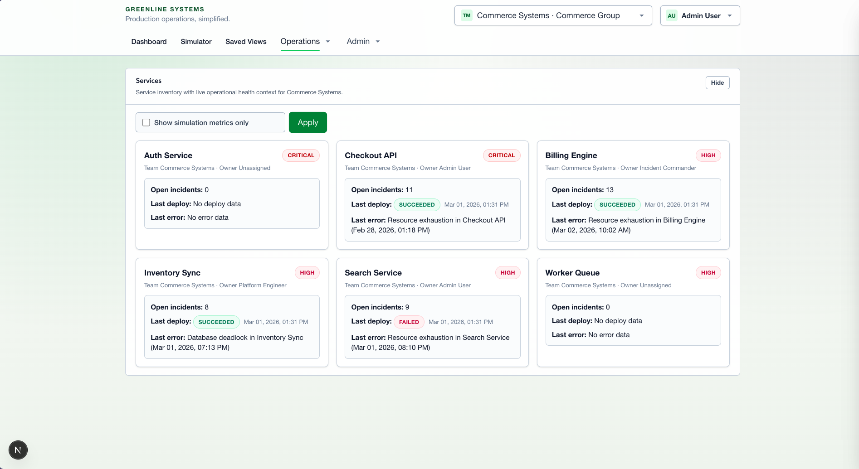Click the Greenline Systems logo text

165,9
